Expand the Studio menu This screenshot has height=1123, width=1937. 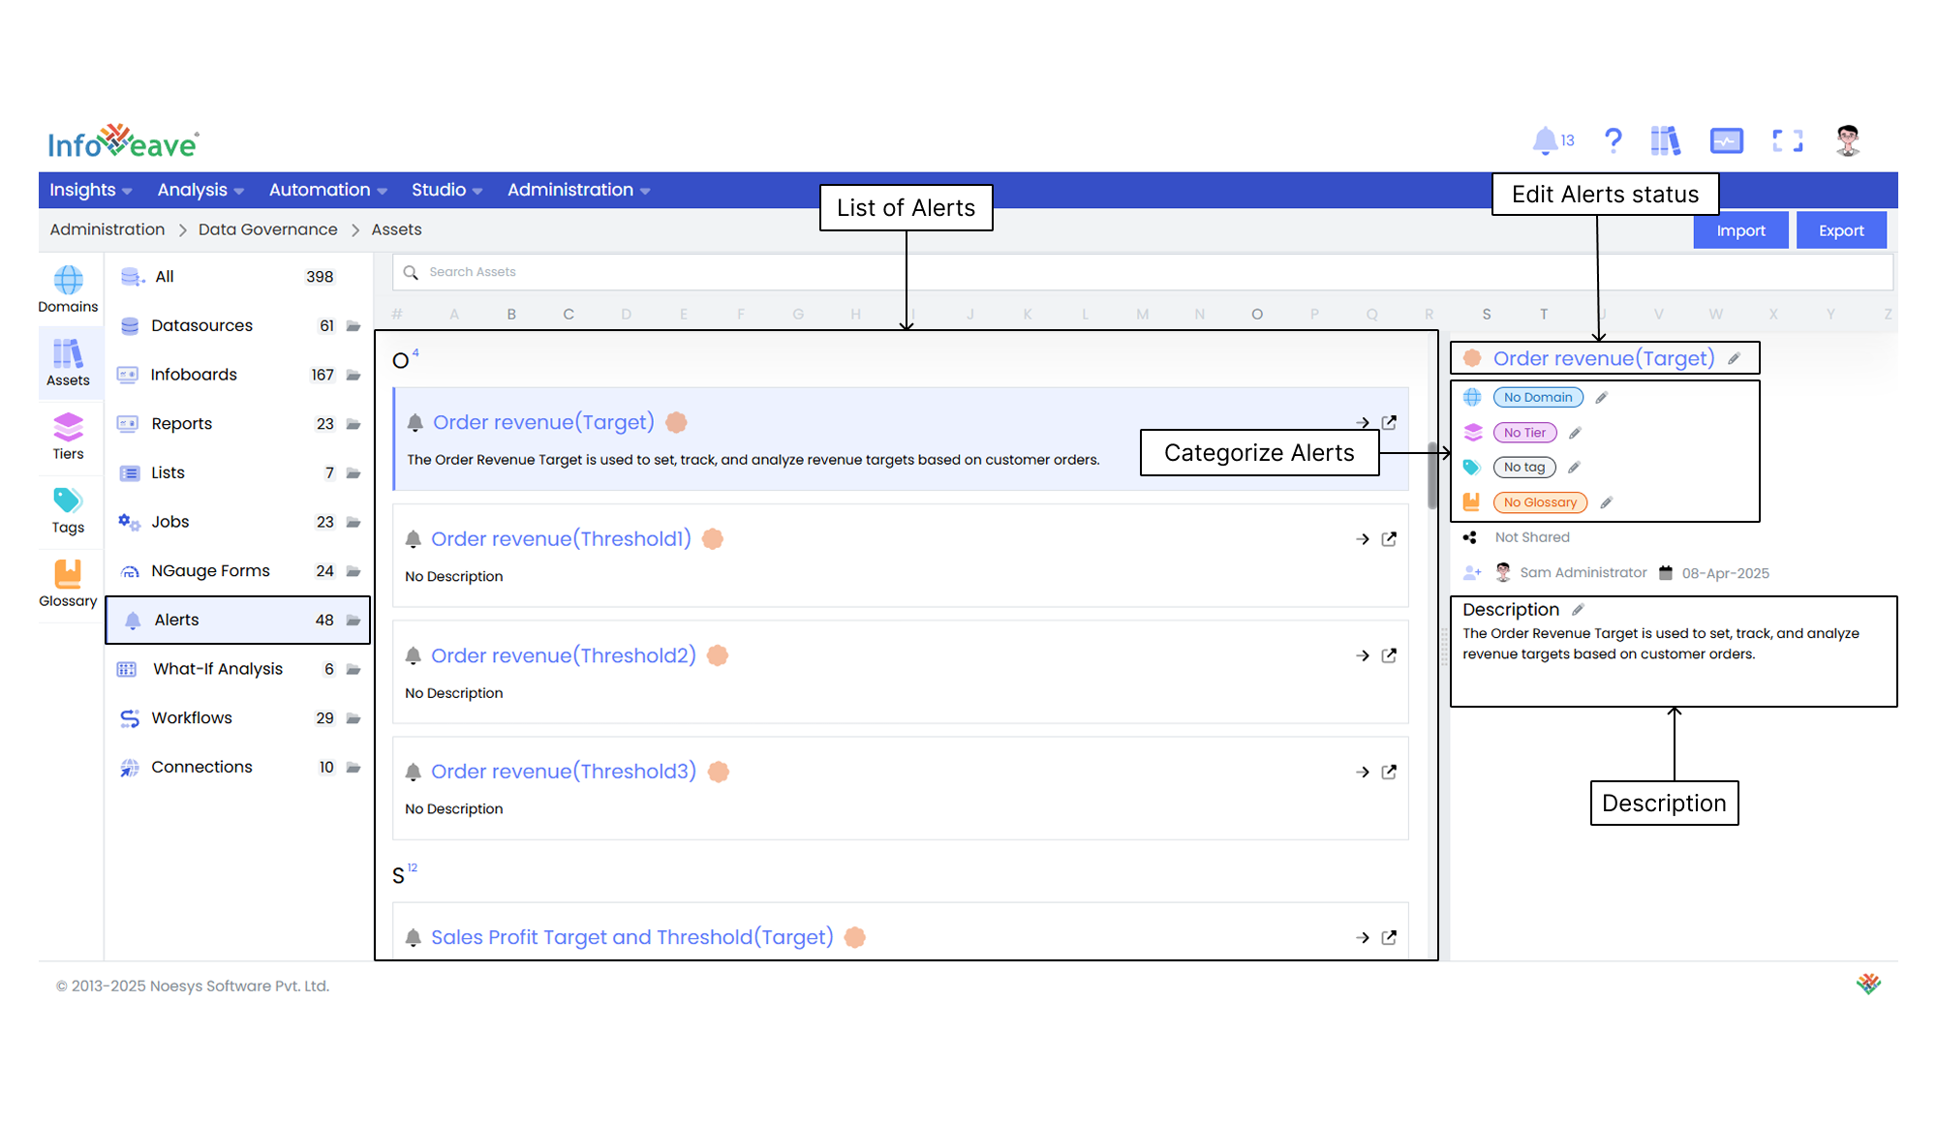pyautogui.click(x=446, y=190)
